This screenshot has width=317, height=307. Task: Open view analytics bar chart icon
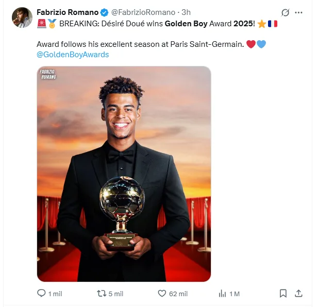pos(222,294)
